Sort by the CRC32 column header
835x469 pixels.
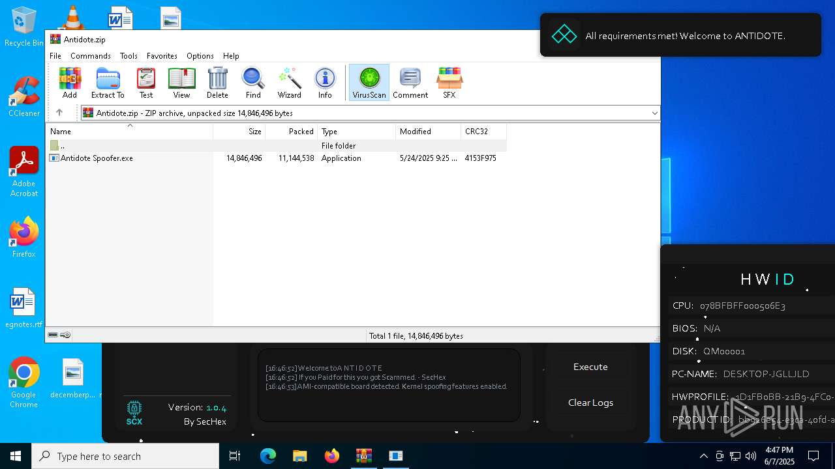pos(484,132)
